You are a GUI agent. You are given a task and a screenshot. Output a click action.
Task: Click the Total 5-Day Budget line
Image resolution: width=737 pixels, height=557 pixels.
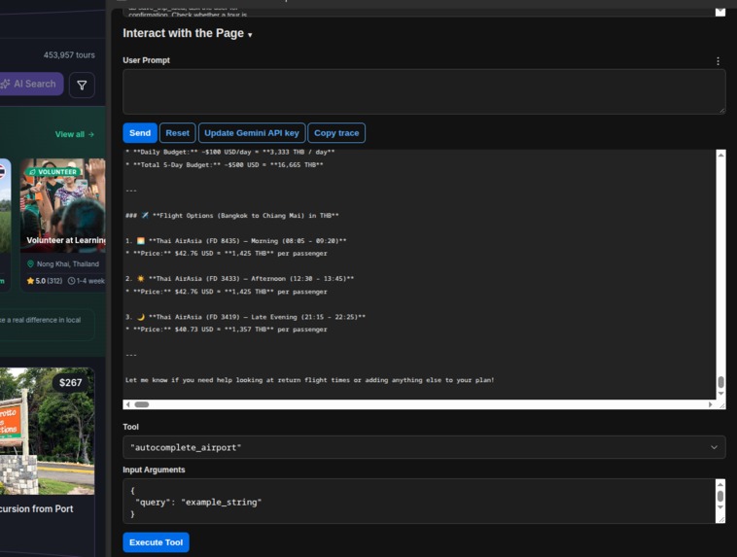225,165
